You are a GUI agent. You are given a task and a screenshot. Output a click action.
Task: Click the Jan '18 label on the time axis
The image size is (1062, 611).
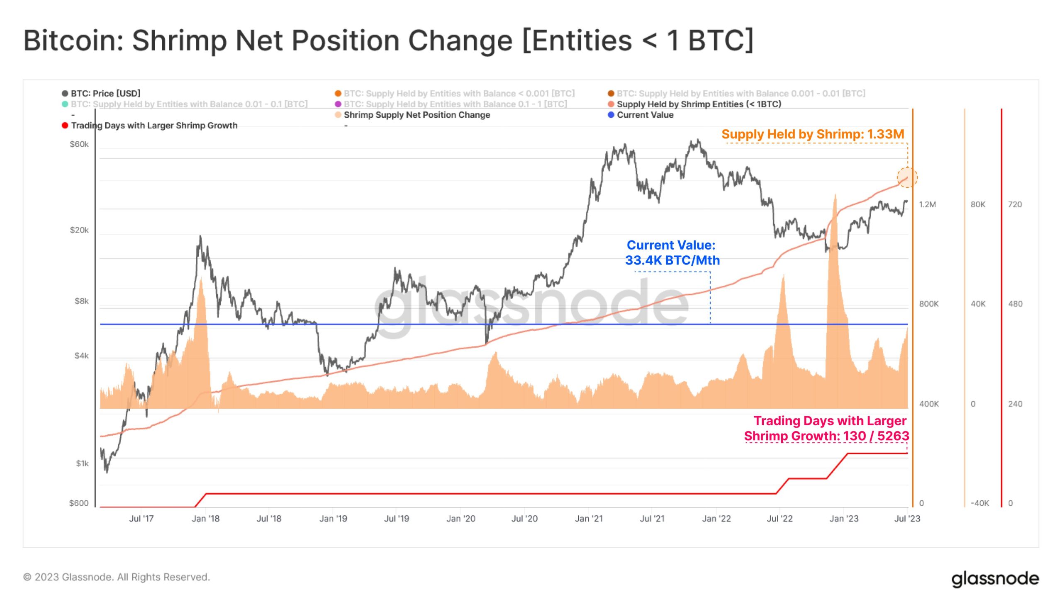[x=205, y=519]
